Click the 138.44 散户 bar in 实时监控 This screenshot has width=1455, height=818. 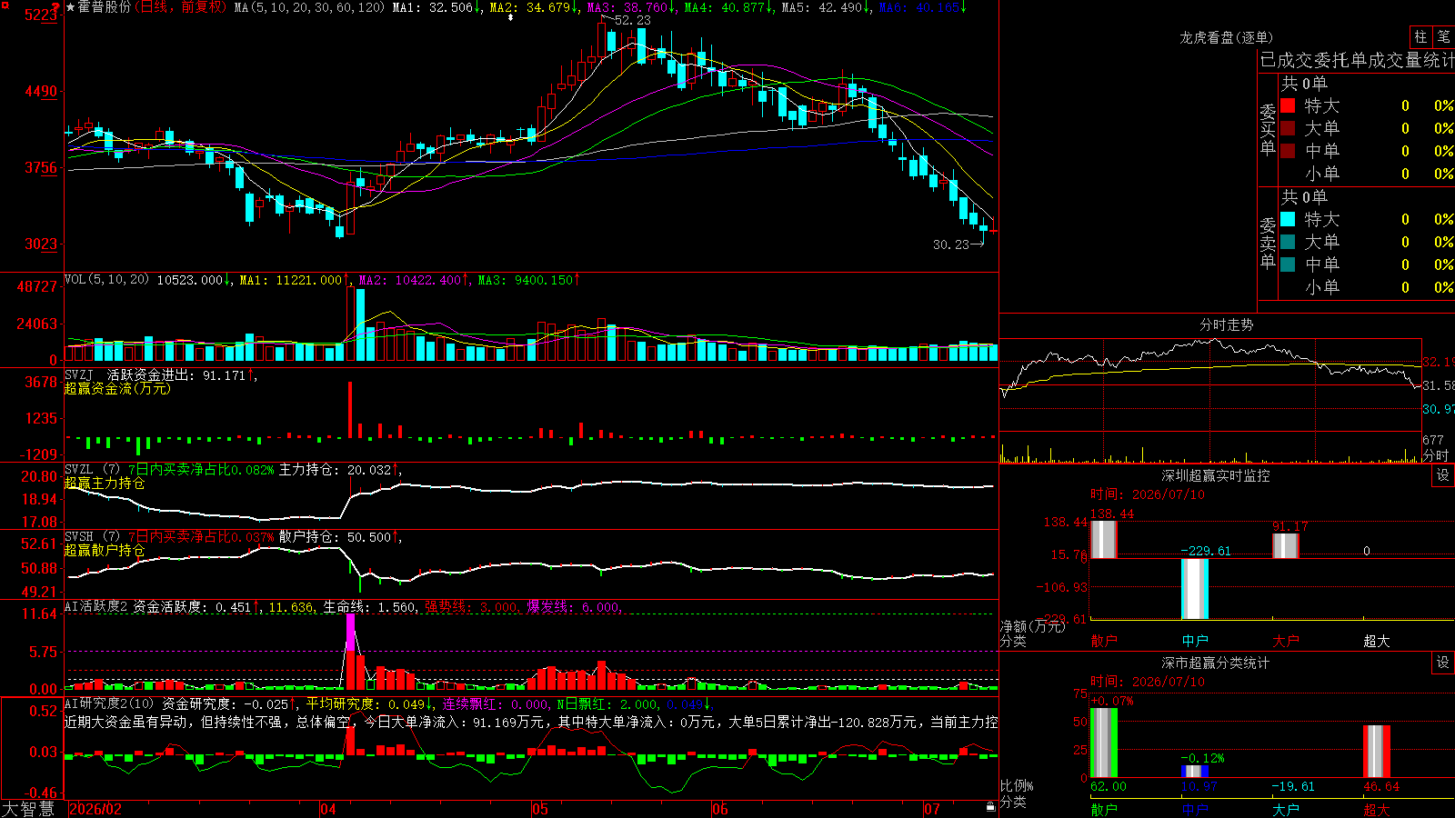(1103, 539)
